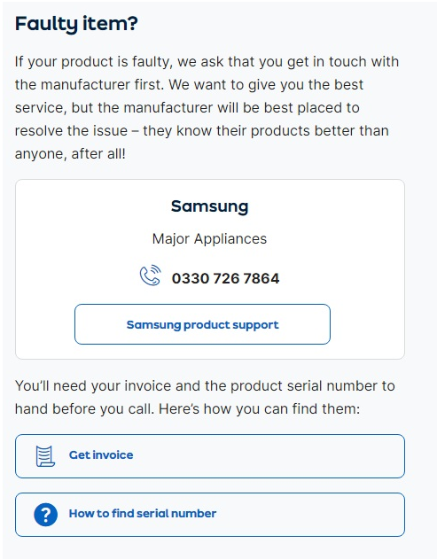Click the text 'resolve the issue'
Screen dimensions: 437x559
pos(71,131)
